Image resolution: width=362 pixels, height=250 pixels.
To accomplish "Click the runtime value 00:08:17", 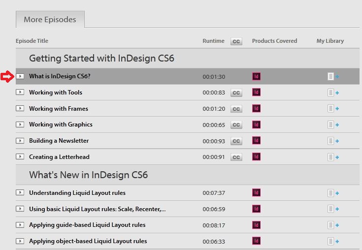I will pos(214,225).
